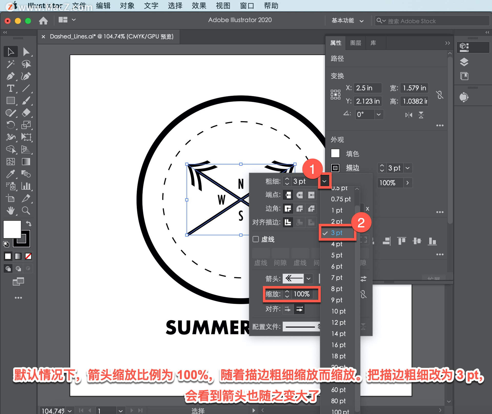
Task: Click the 填色 fill color swatch
Action: (335, 153)
